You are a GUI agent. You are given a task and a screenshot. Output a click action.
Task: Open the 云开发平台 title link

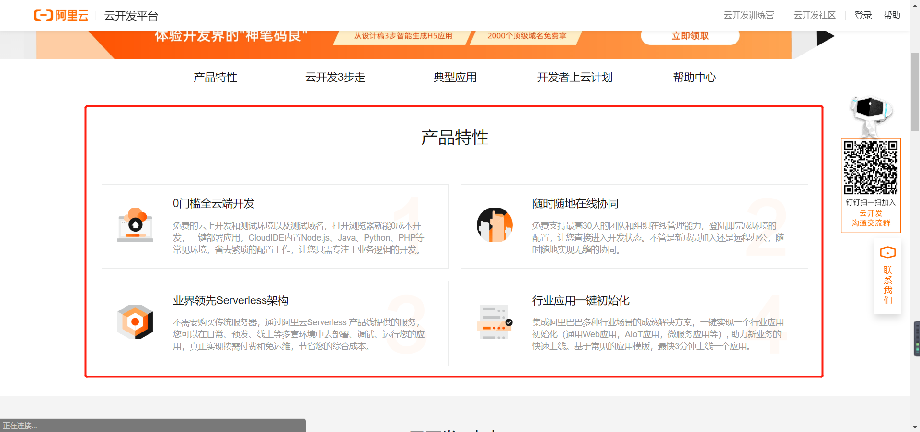point(131,16)
